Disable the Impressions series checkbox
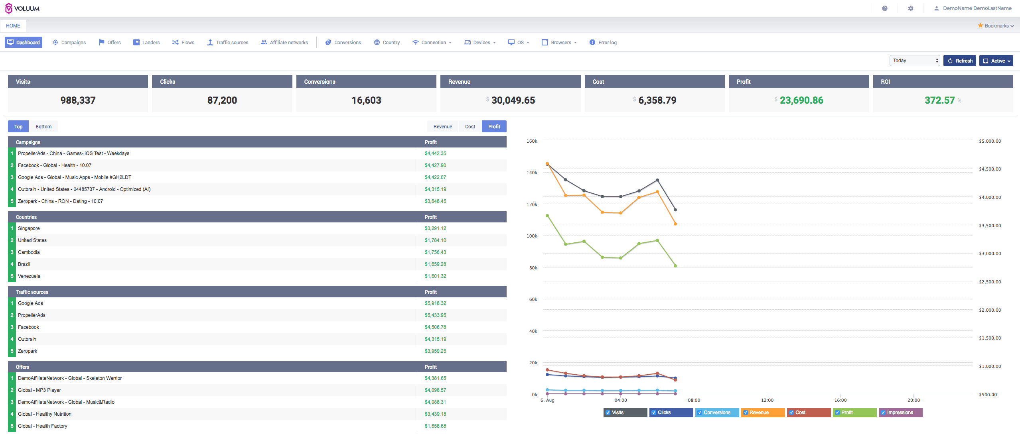1020x448 pixels. point(883,413)
